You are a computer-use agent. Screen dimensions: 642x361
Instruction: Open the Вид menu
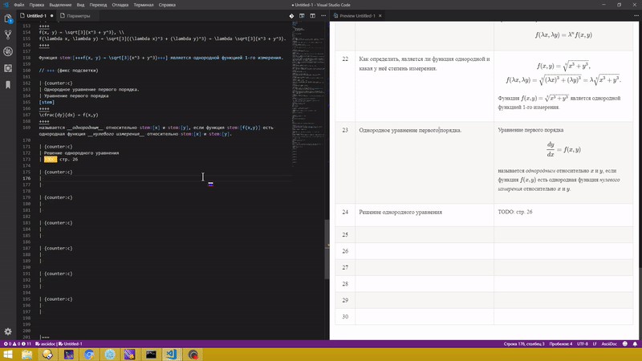point(81,5)
